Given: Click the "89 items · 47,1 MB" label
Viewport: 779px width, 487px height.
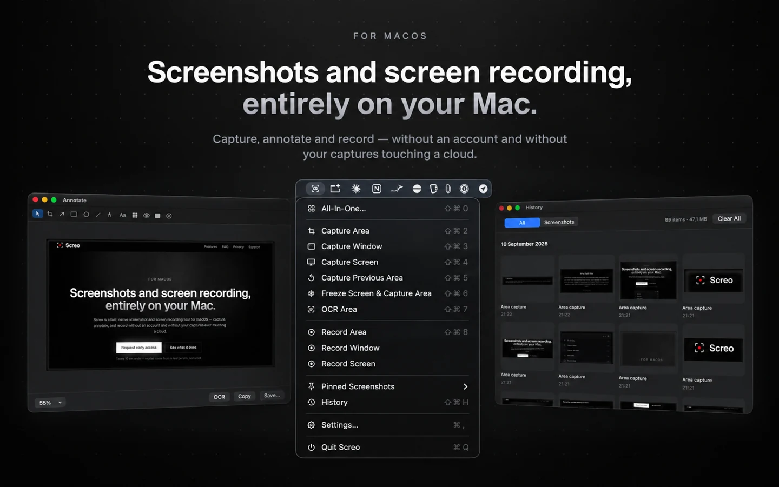Looking at the screenshot, I should pos(685,219).
